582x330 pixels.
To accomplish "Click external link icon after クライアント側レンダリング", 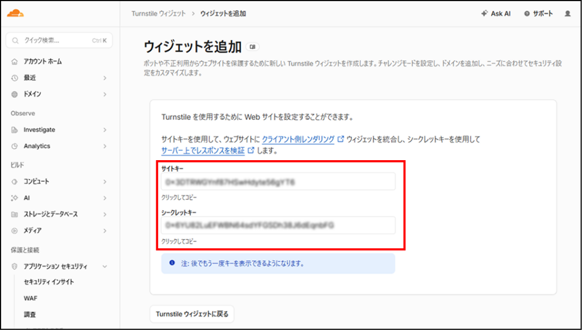I will (x=340, y=139).
